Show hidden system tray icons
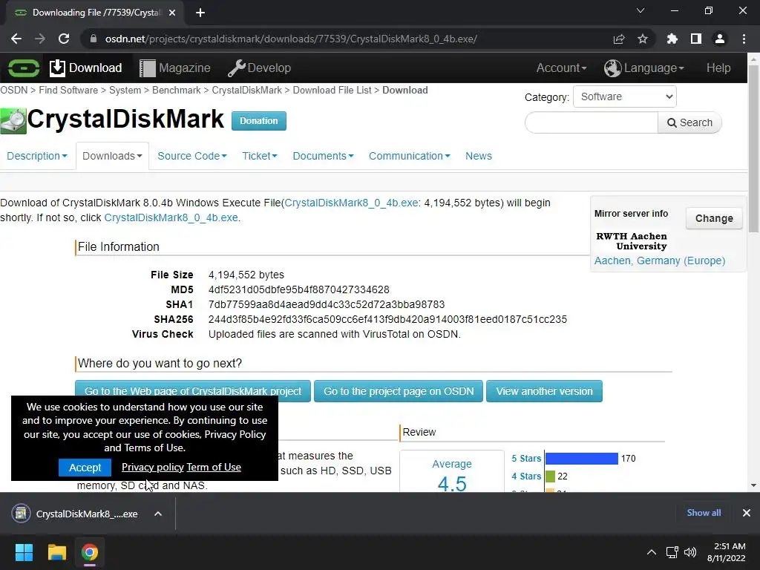This screenshot has height=570, width=760. [x=652, y=552]
